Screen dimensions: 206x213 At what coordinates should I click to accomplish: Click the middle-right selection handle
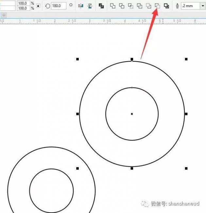[x=186, y=114]
